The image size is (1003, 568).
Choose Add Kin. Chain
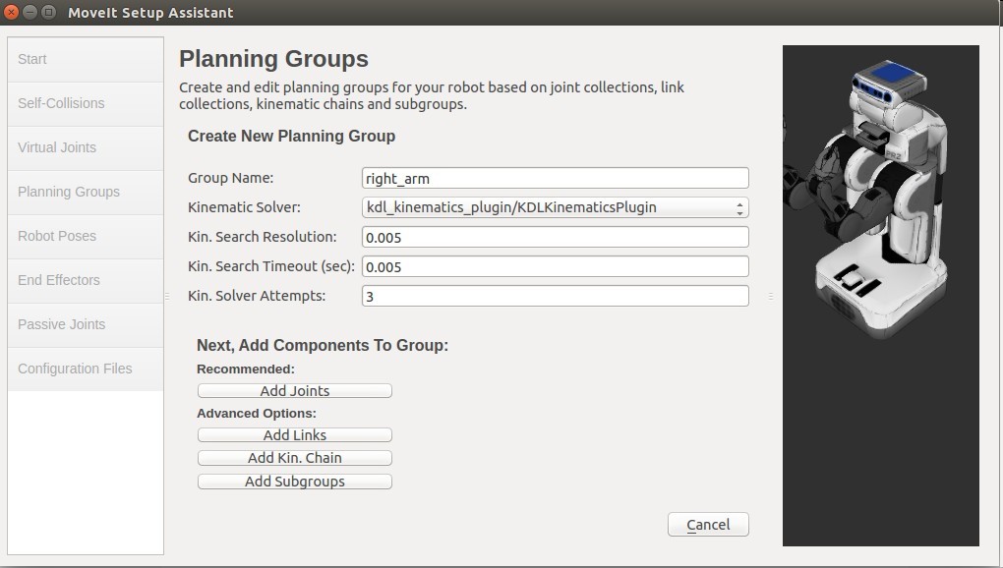click(294, 458)
